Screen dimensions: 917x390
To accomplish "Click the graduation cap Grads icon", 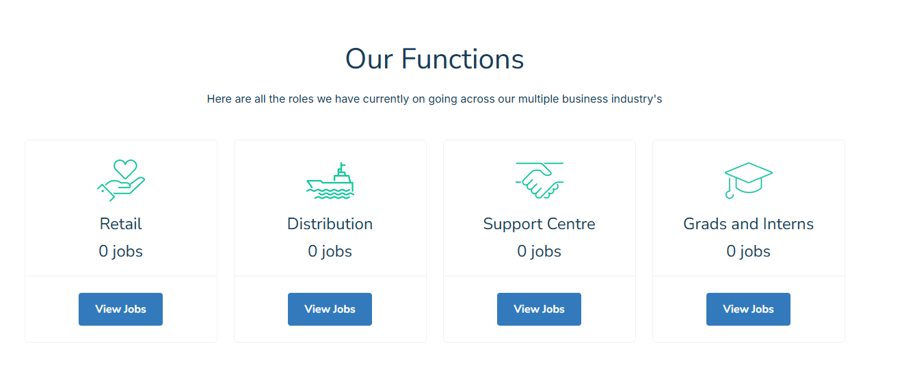I will 749,181.
